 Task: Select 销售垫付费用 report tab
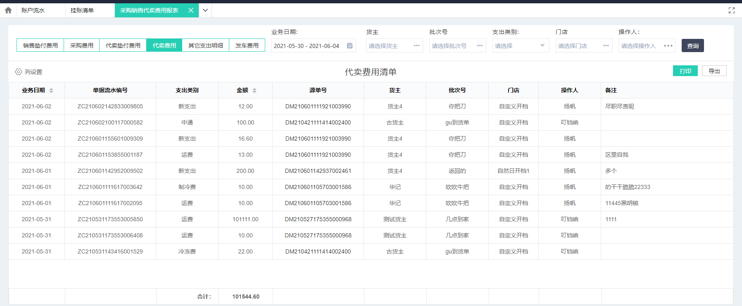(x=40, y=45)
